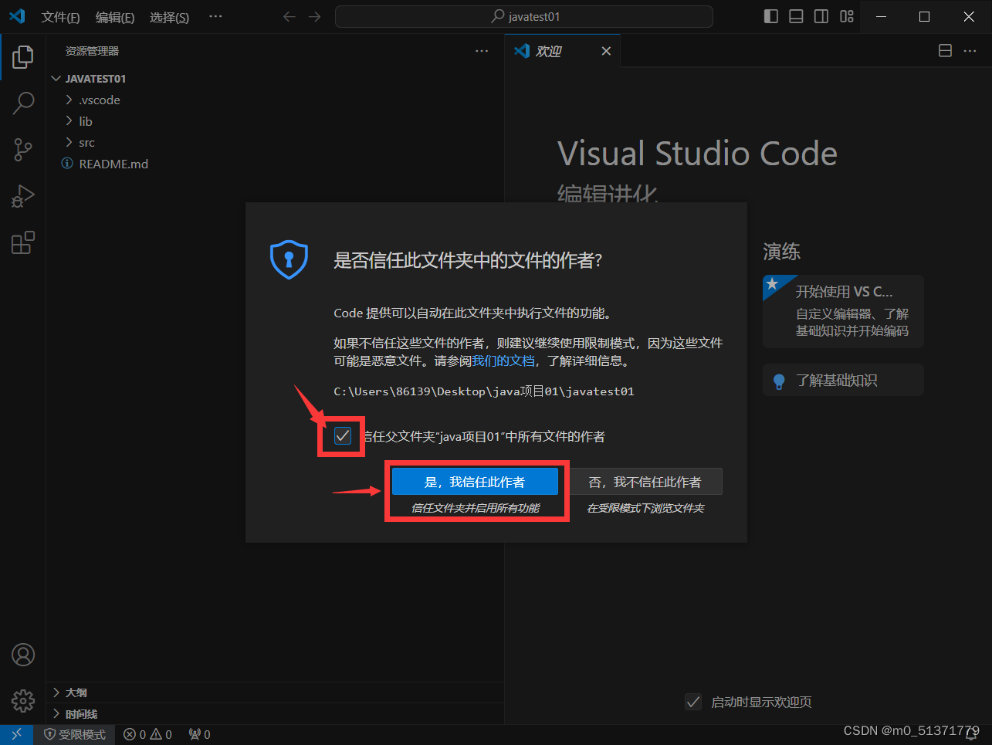The image size is (992, 745).
Task: Click the go back arrow in title bar
Action: point(289,16)
